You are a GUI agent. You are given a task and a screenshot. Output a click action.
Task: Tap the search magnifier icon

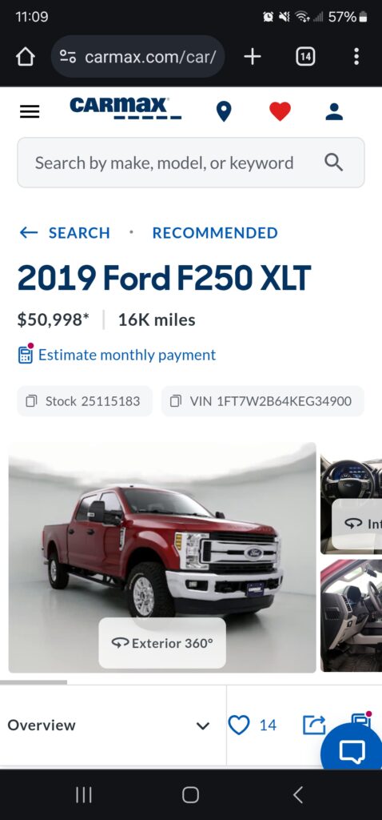[333, 163]
